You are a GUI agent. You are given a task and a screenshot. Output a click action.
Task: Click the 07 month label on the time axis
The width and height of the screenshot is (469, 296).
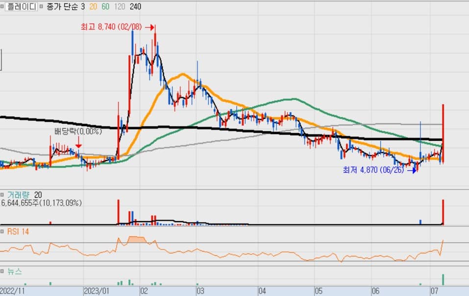coord(434,291)
